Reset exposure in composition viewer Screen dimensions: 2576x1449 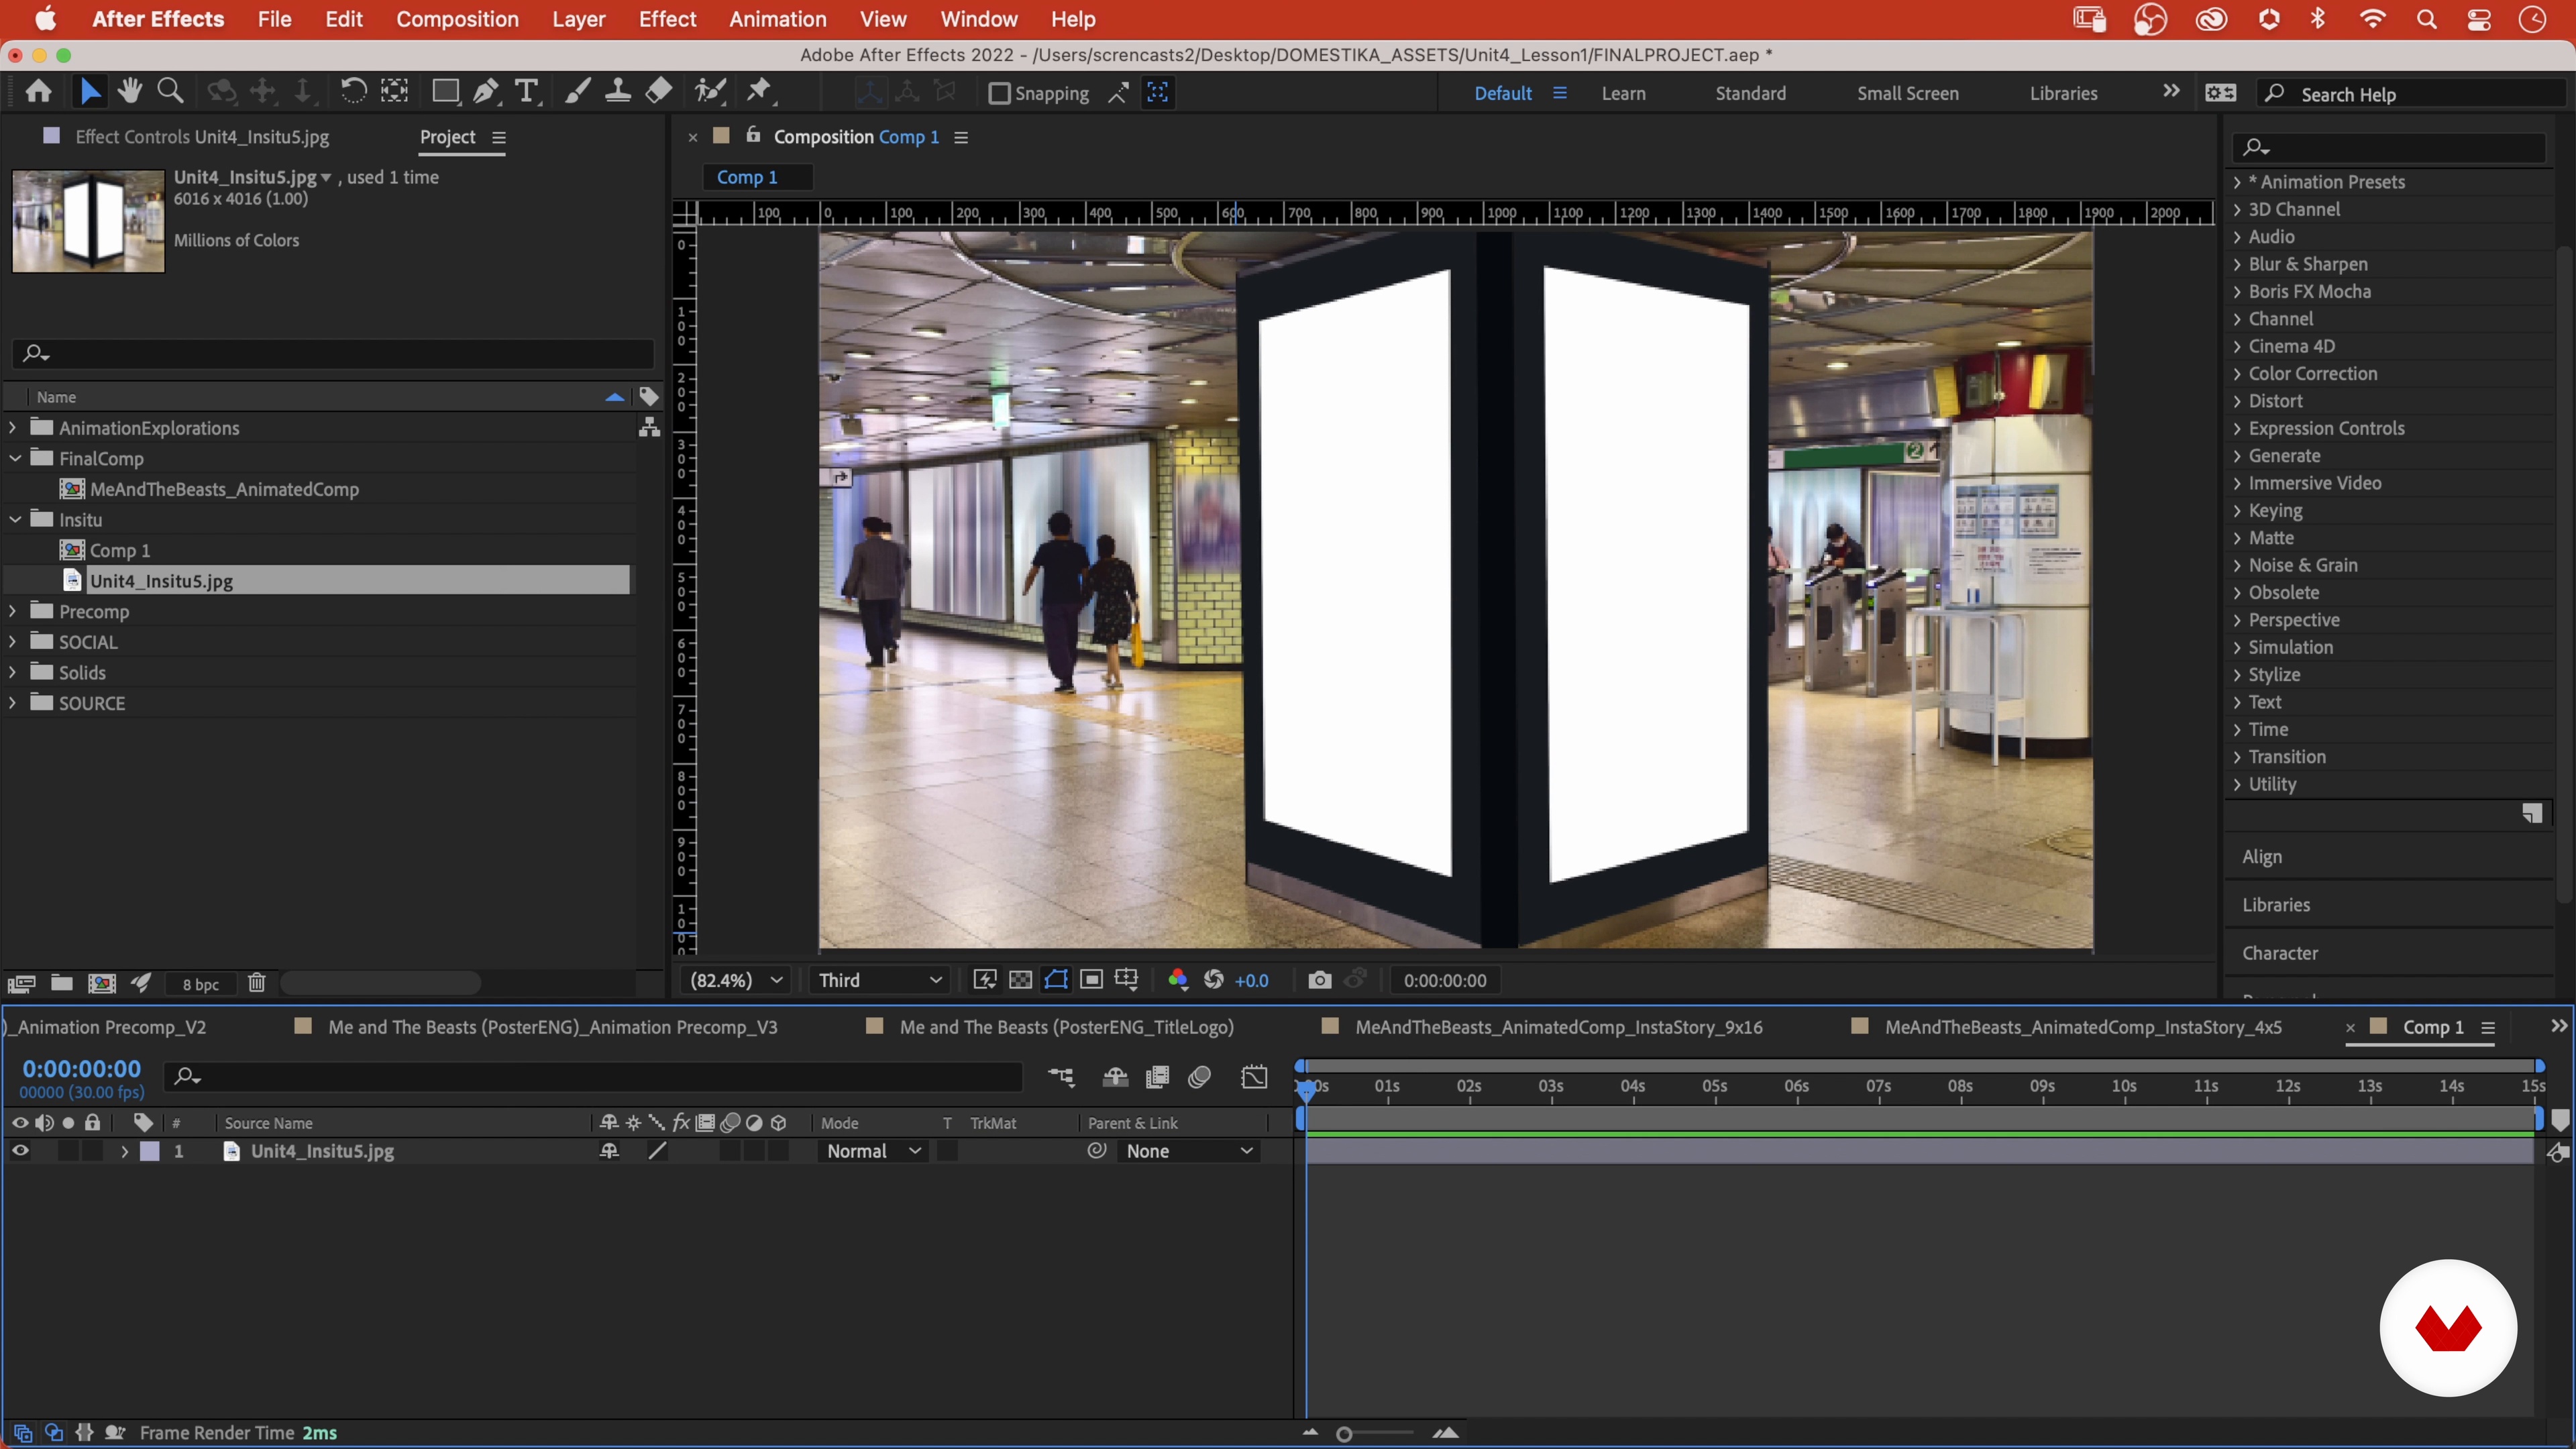1214,980
